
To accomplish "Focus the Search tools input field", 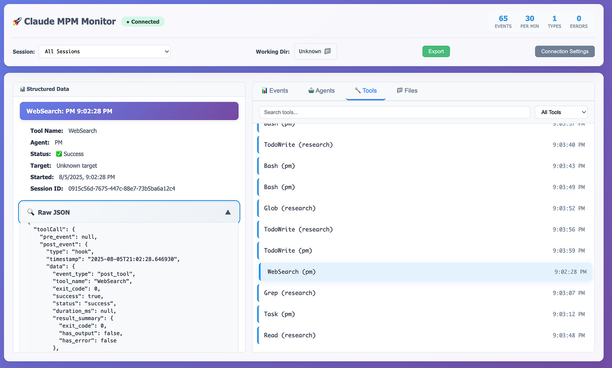I will pos(395,112).
